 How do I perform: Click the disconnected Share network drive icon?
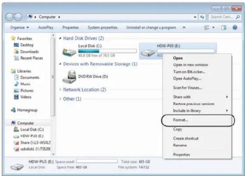[16, 143]
